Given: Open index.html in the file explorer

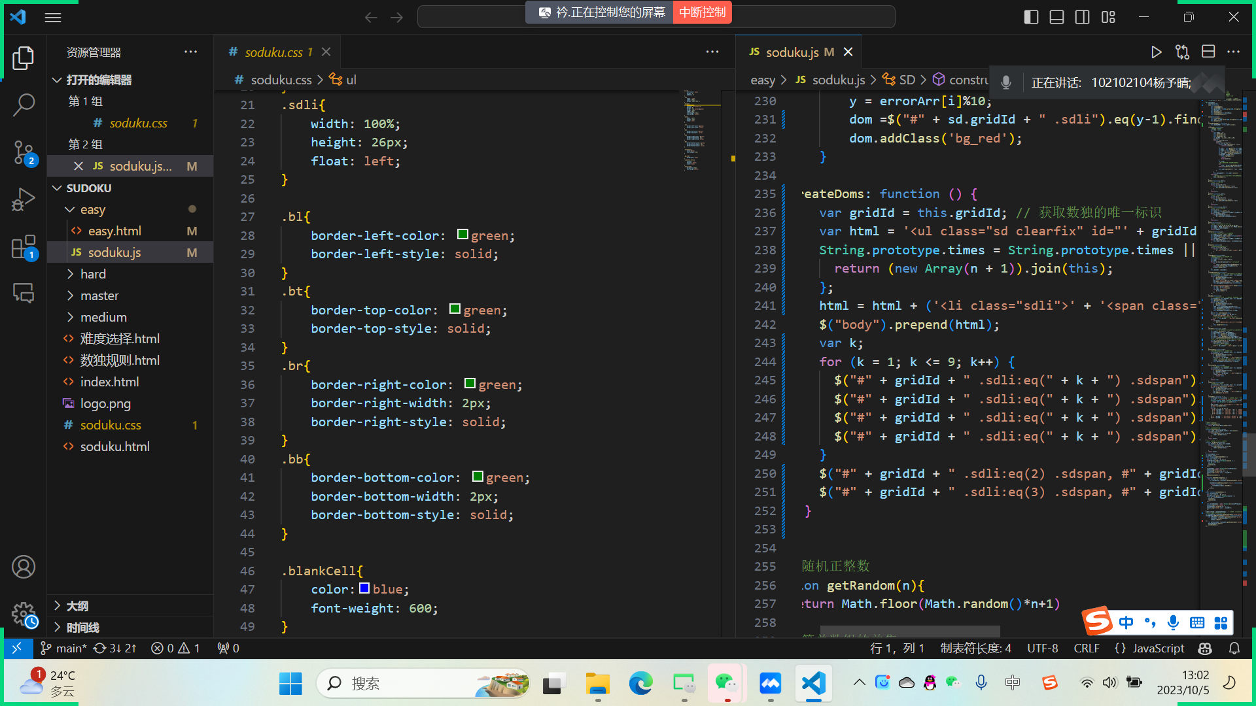Looking at the screenshot, I should pyautogui.click(x=109, y=382).
